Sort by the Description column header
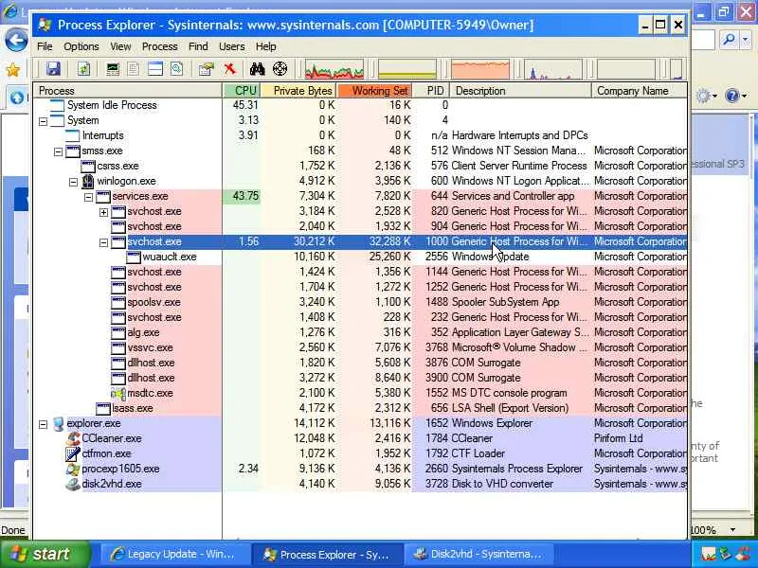This screenshot has height=568, width=758. coord(520,91)
